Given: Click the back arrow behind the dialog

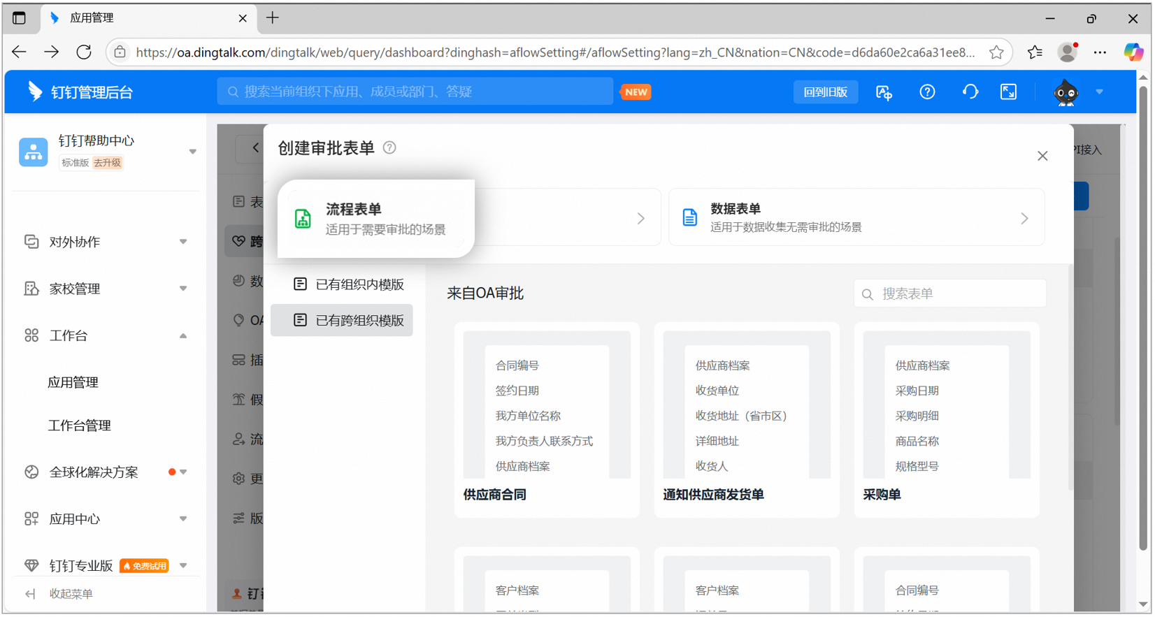Looking at the screenshot, I should 255,147.
